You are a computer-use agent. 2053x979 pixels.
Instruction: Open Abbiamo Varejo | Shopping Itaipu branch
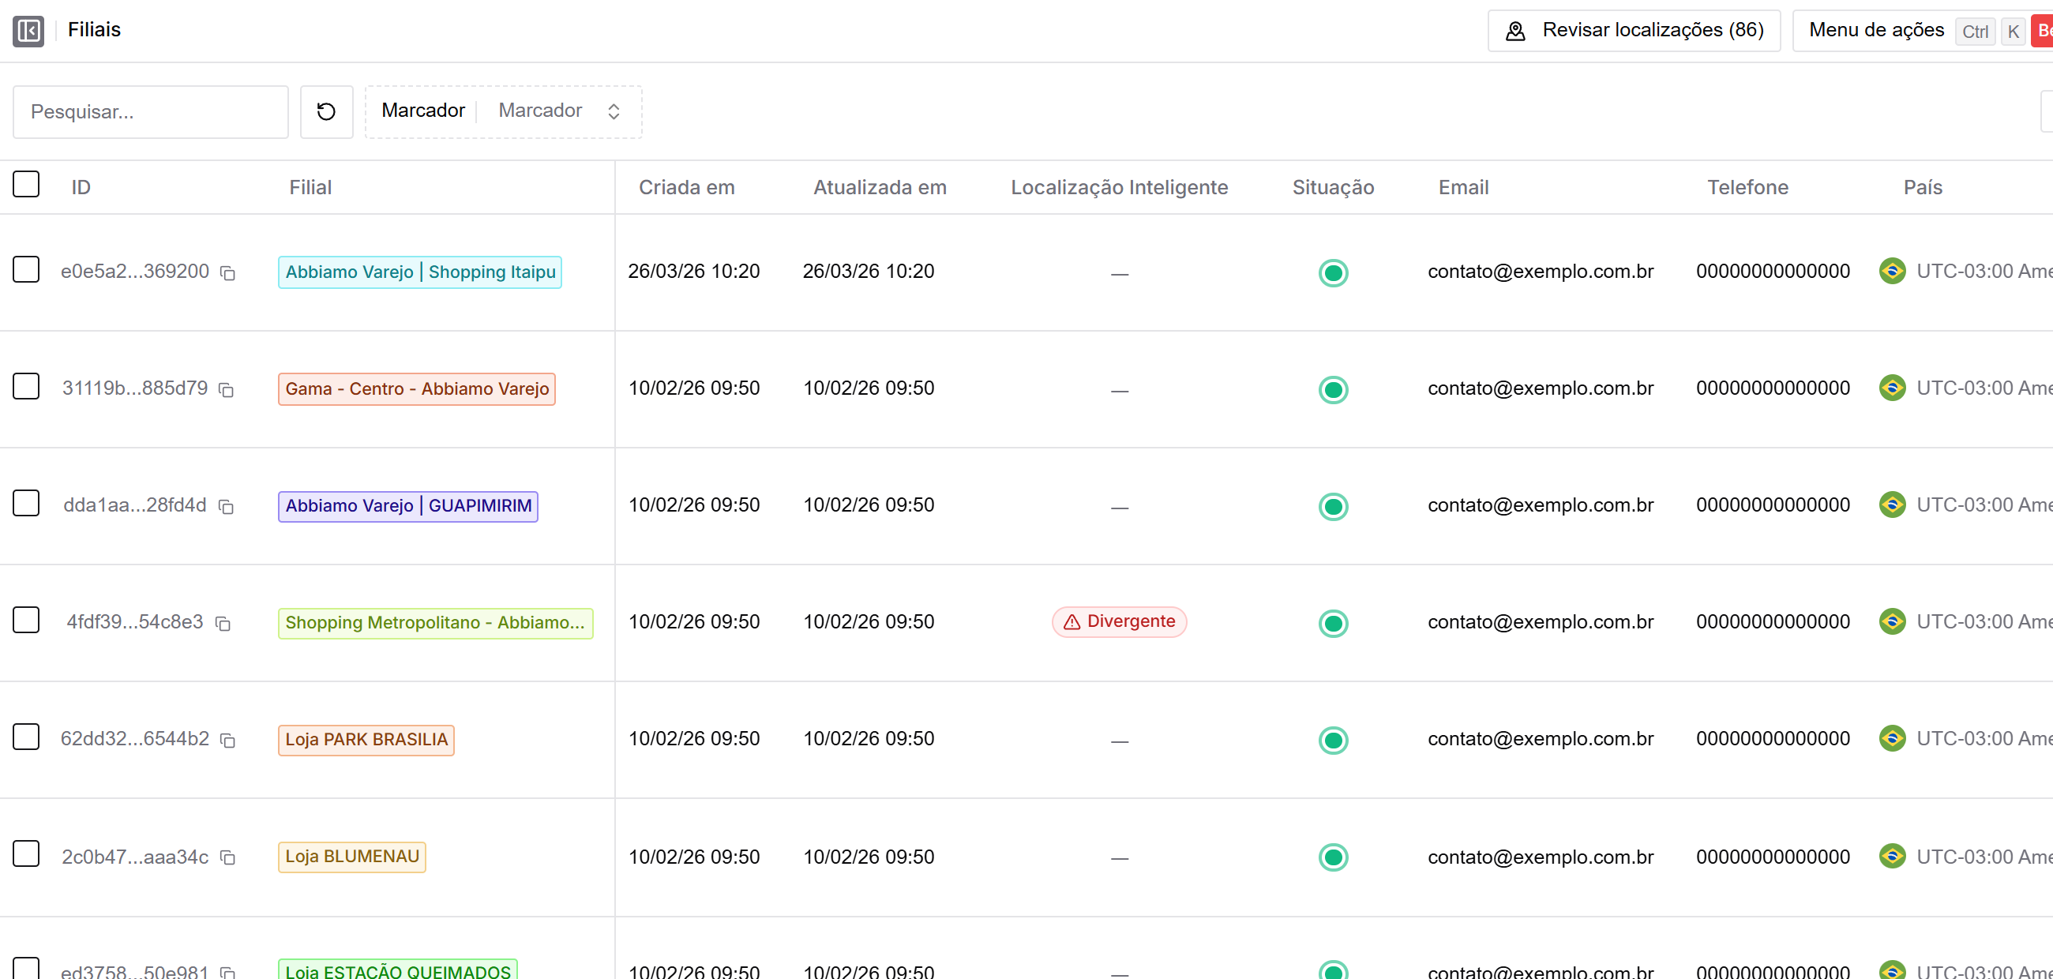click(420, 272)
